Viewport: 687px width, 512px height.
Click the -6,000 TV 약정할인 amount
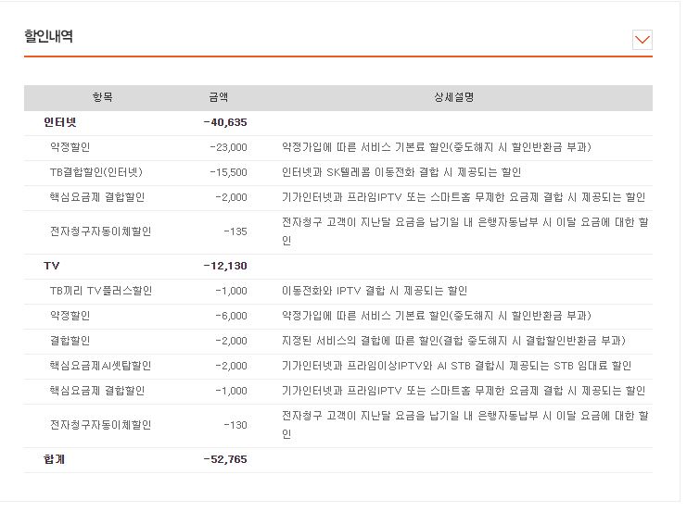[231, 316]
